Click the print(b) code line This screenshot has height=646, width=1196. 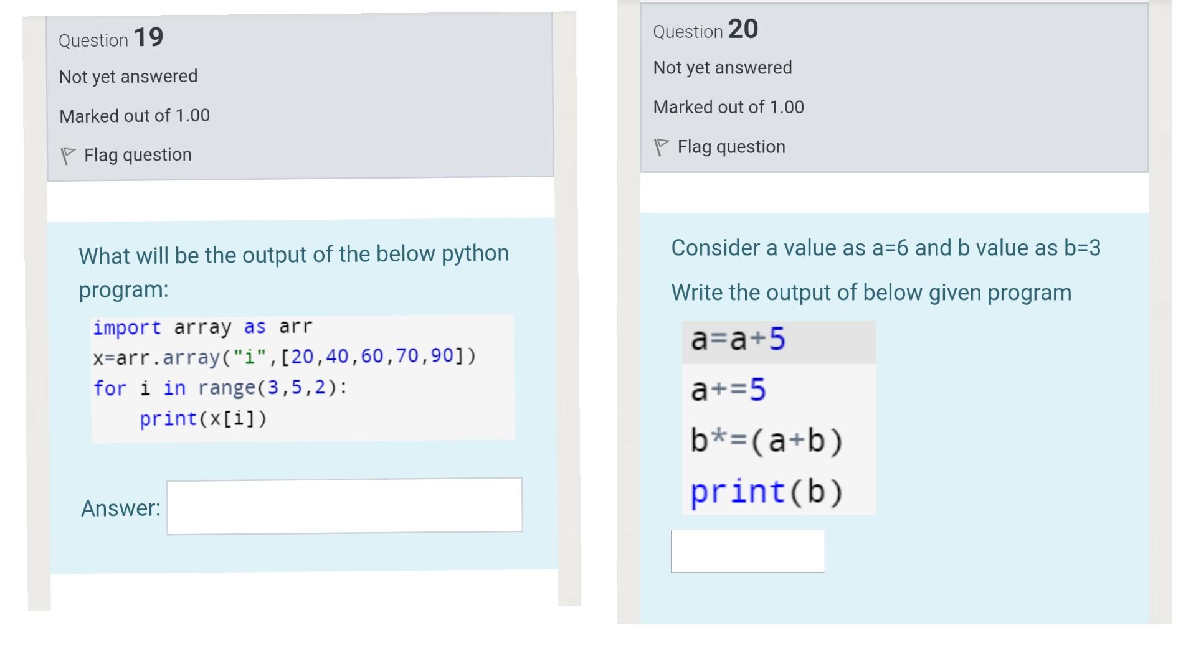pyautogui.click(x=767, y=492)
